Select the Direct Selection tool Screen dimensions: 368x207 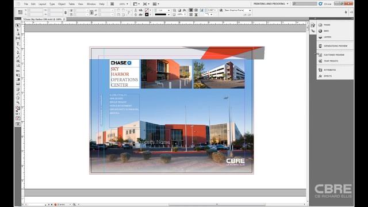(x=18, y=30)
